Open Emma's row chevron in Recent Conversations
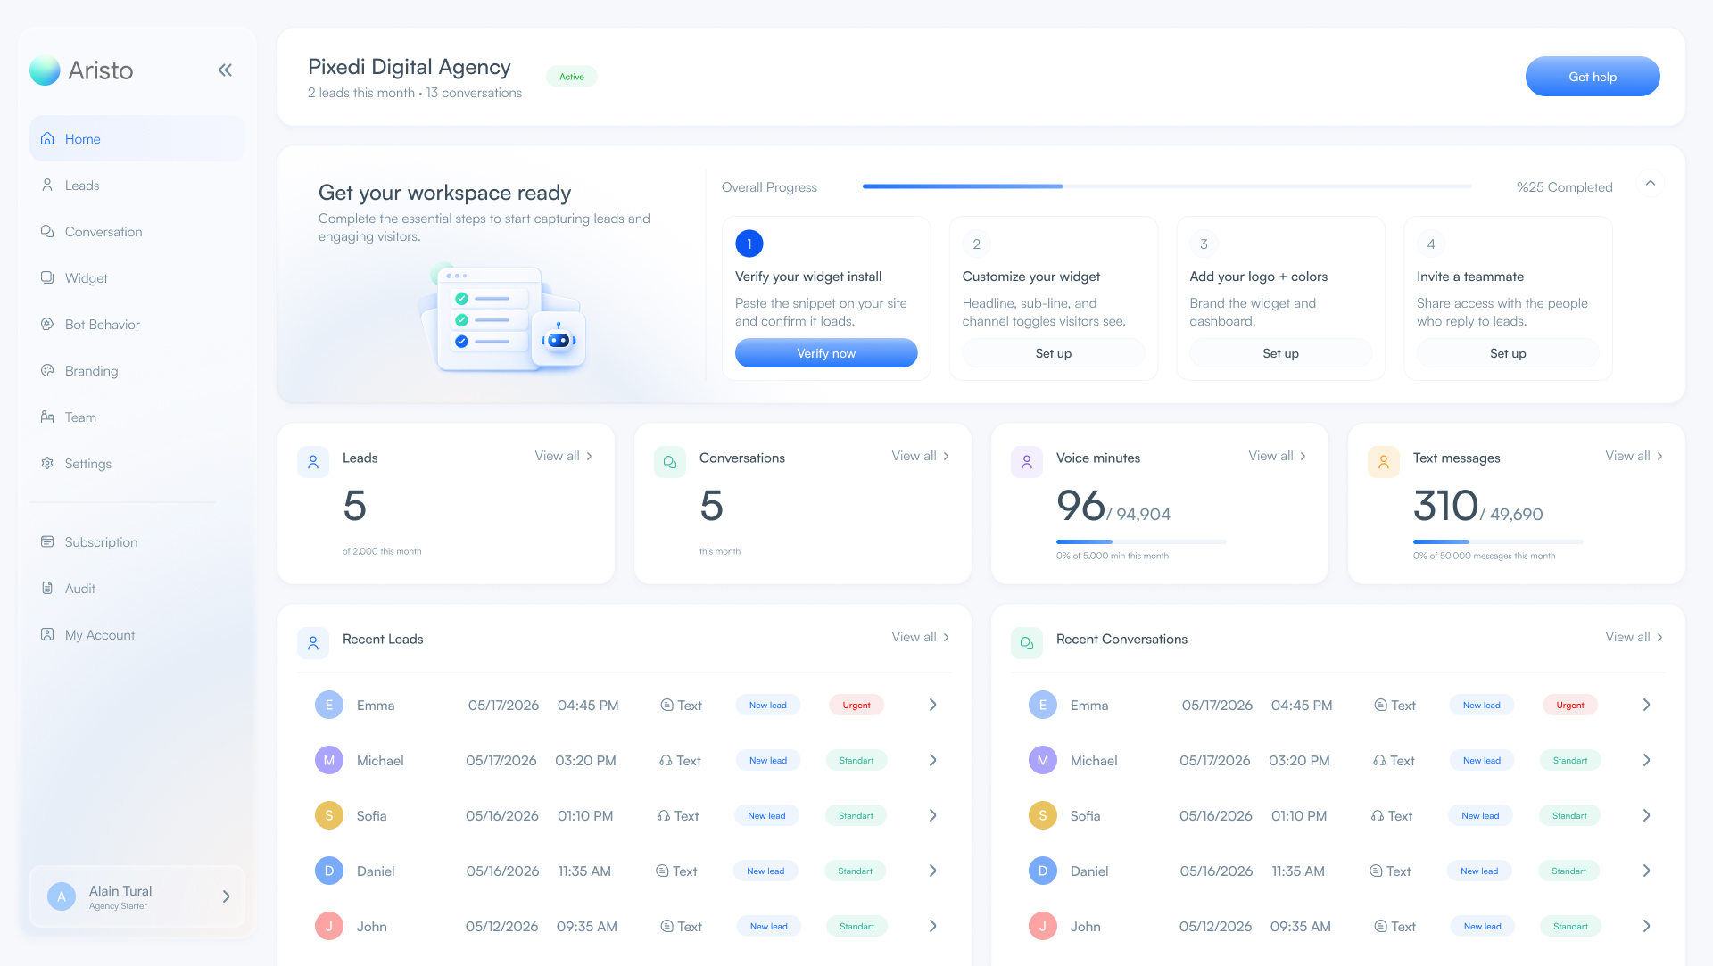This screenshot has height=966, width=1713. pos(1646,706)
